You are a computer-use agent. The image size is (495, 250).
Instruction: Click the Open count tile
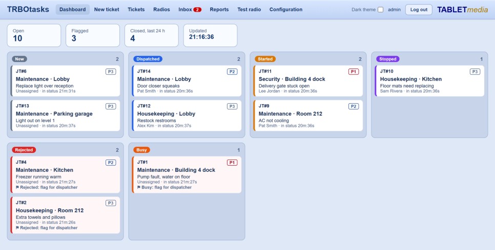click(34, 36)
